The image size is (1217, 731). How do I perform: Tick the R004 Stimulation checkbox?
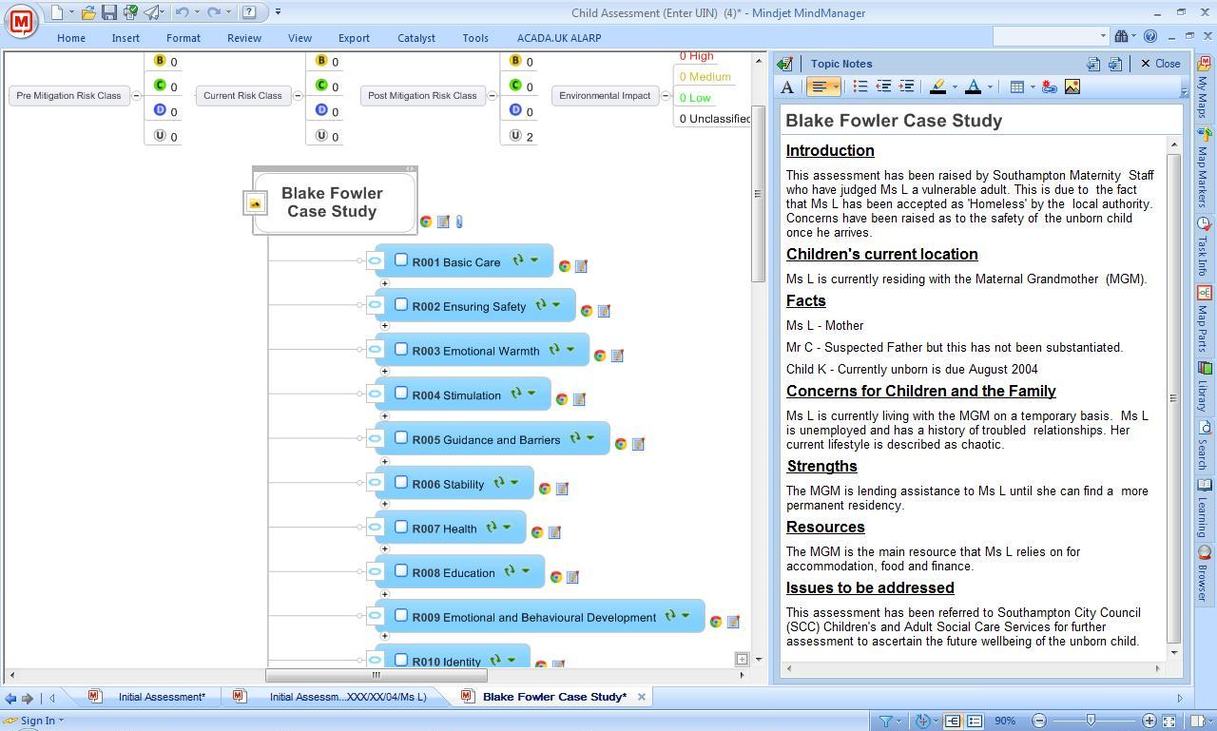pyautogui.click(x=401, y=393)
